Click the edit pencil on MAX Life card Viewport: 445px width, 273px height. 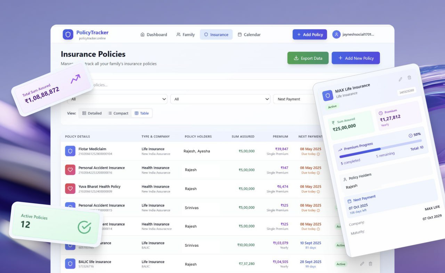[400, 79]
